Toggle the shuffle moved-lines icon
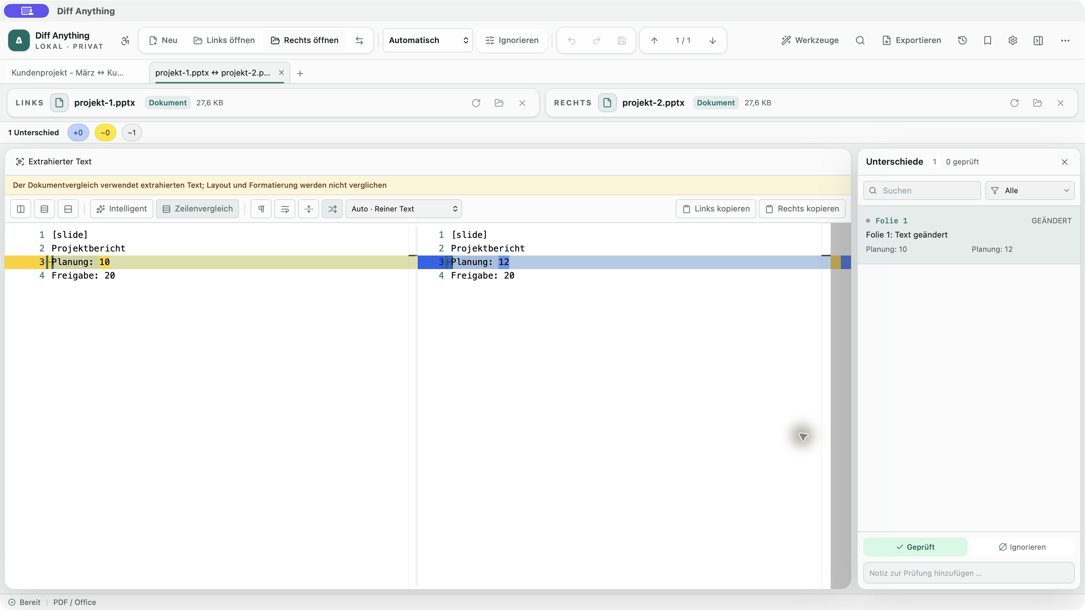 click(332, 209)
